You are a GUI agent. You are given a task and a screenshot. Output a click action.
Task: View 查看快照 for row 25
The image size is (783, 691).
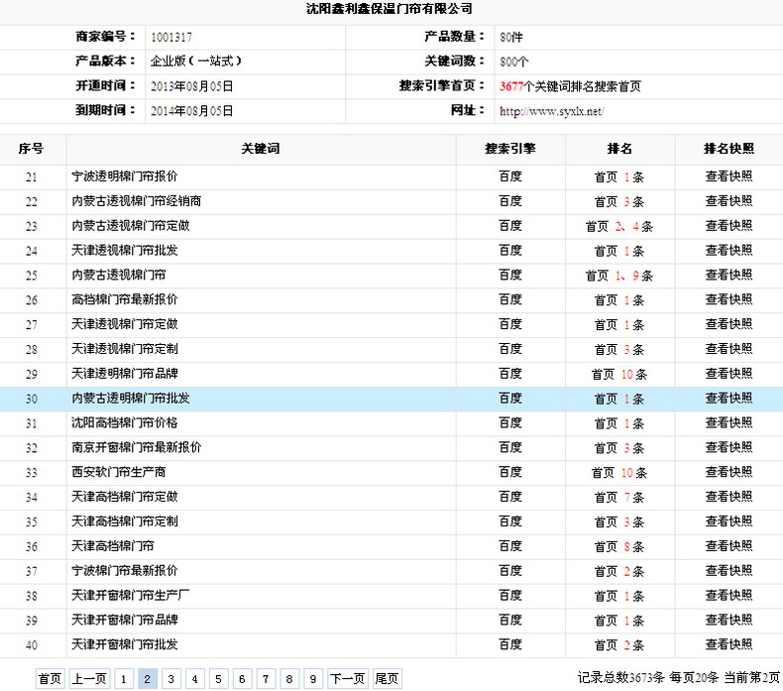tap(728, 275)
